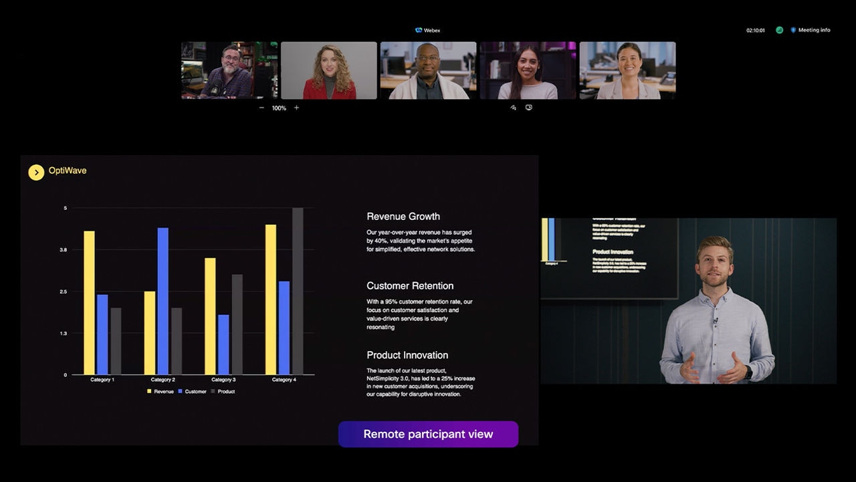Zoom out with the minus icon

point(261,108)
